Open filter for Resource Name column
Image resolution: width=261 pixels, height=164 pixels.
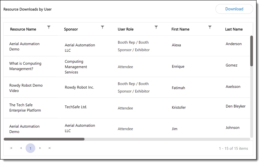49,27
